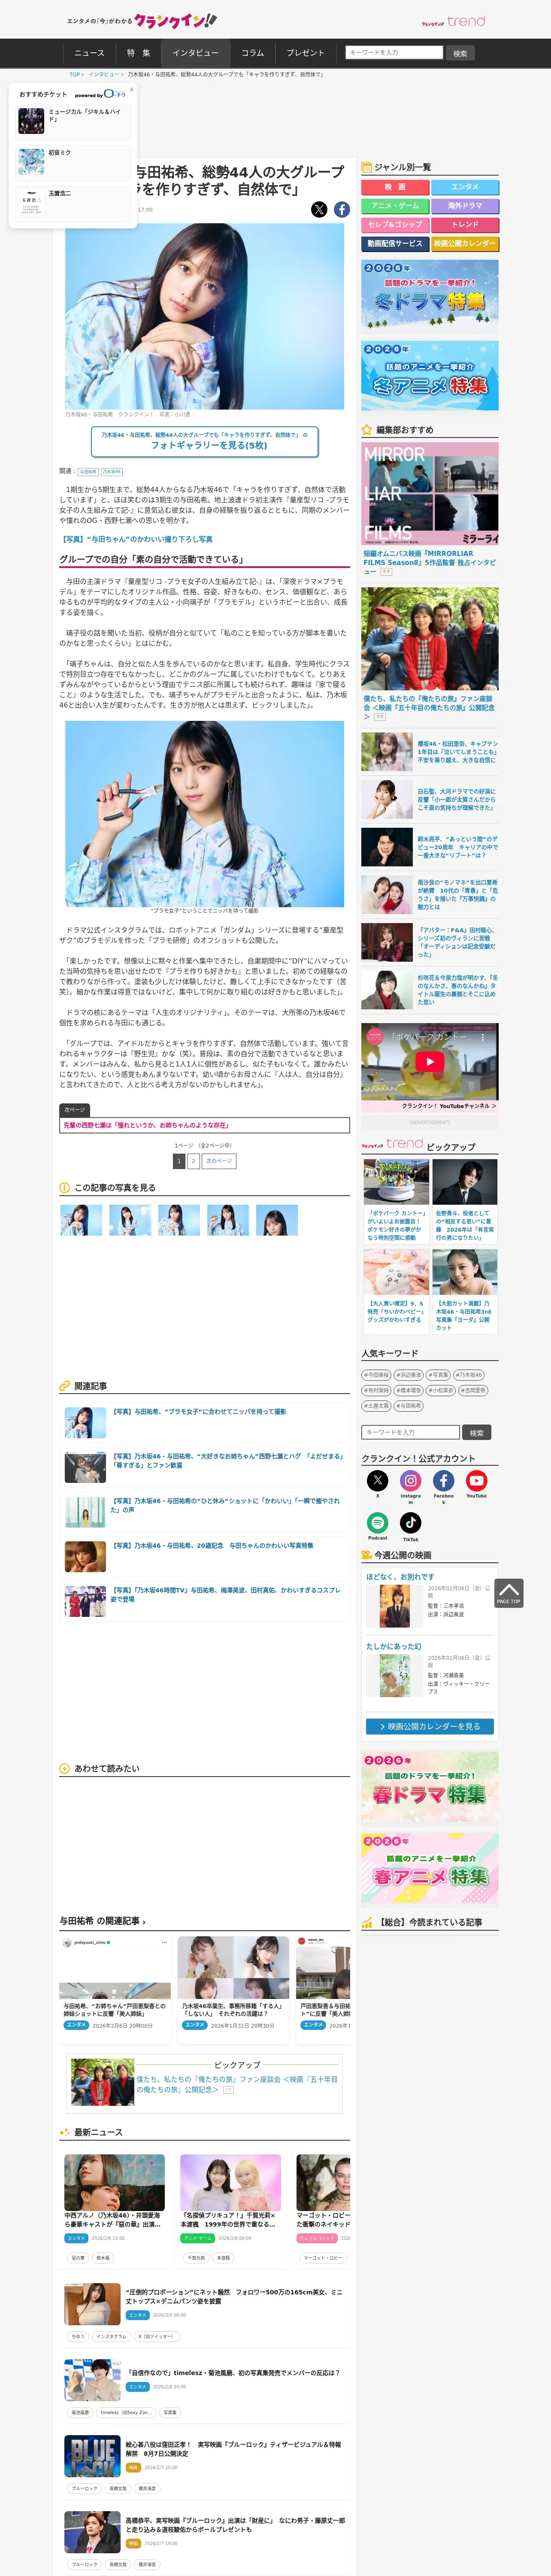
Task: Open the 海外ドラマ genre button
Action: point(465,206)
